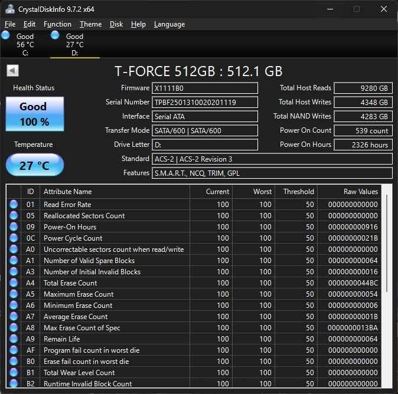
Task: Open the Edit menu
Action: coord(30,24)
